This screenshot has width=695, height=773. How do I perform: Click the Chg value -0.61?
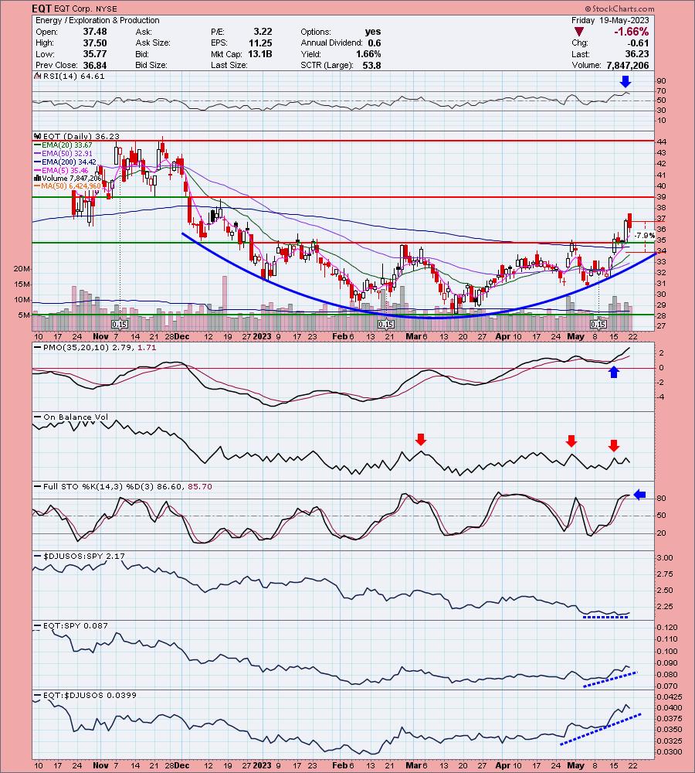tap(638, 43)
